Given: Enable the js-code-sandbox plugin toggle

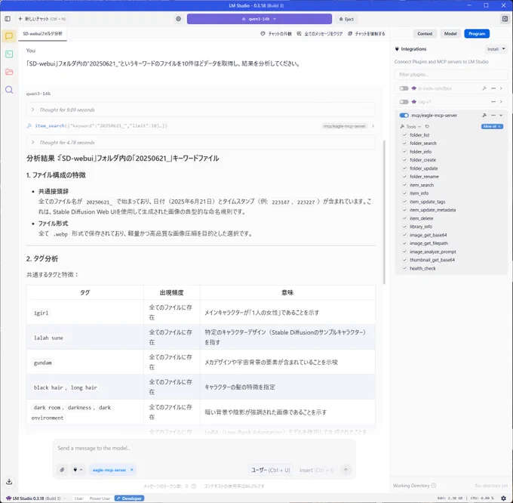Looking at the screenshot, I should click(x=404, y=88).
